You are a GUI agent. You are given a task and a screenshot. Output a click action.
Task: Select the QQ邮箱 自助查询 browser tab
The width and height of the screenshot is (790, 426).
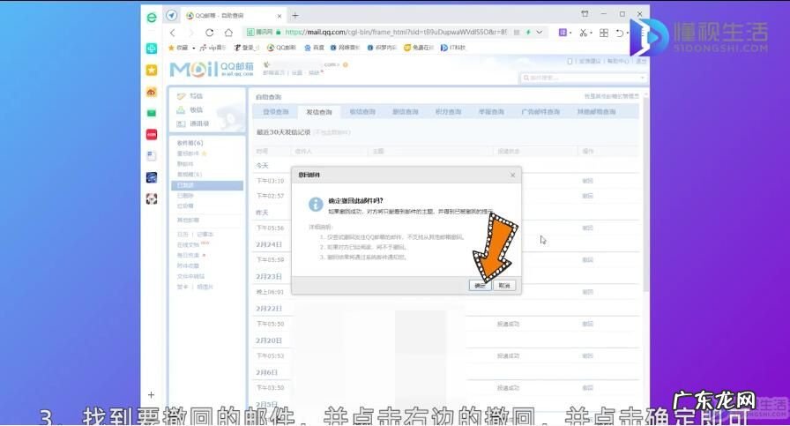point(232,16)
